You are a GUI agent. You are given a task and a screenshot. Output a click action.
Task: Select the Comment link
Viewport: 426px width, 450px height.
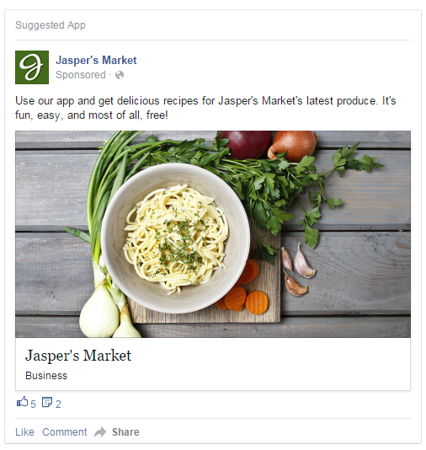pos(65,432)
